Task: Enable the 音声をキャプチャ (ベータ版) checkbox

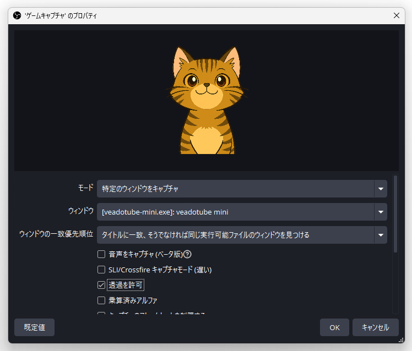Action: [x=101, y=254]
